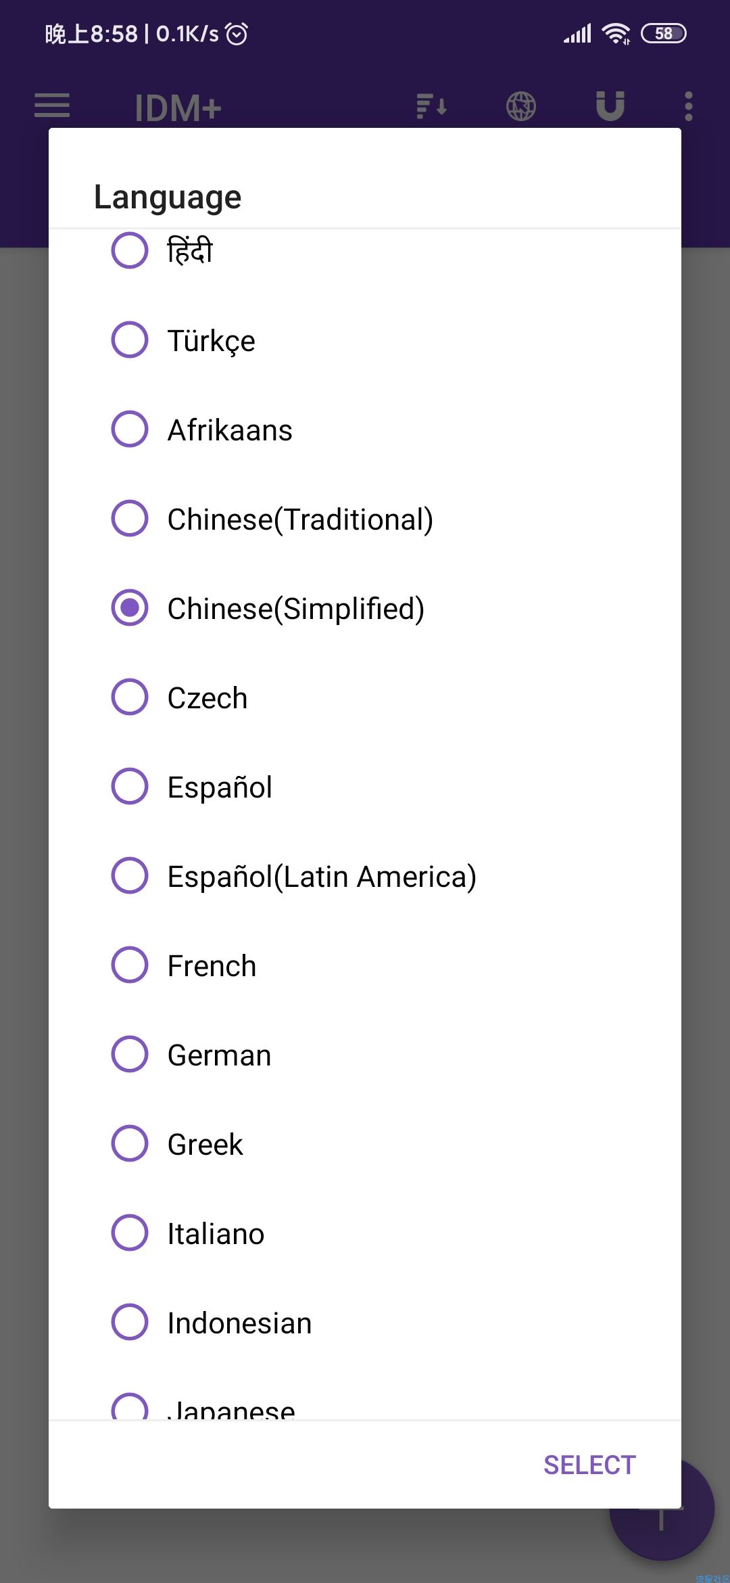Tap the add download plus button
Screen dimensions: 730x1583
662,1510
